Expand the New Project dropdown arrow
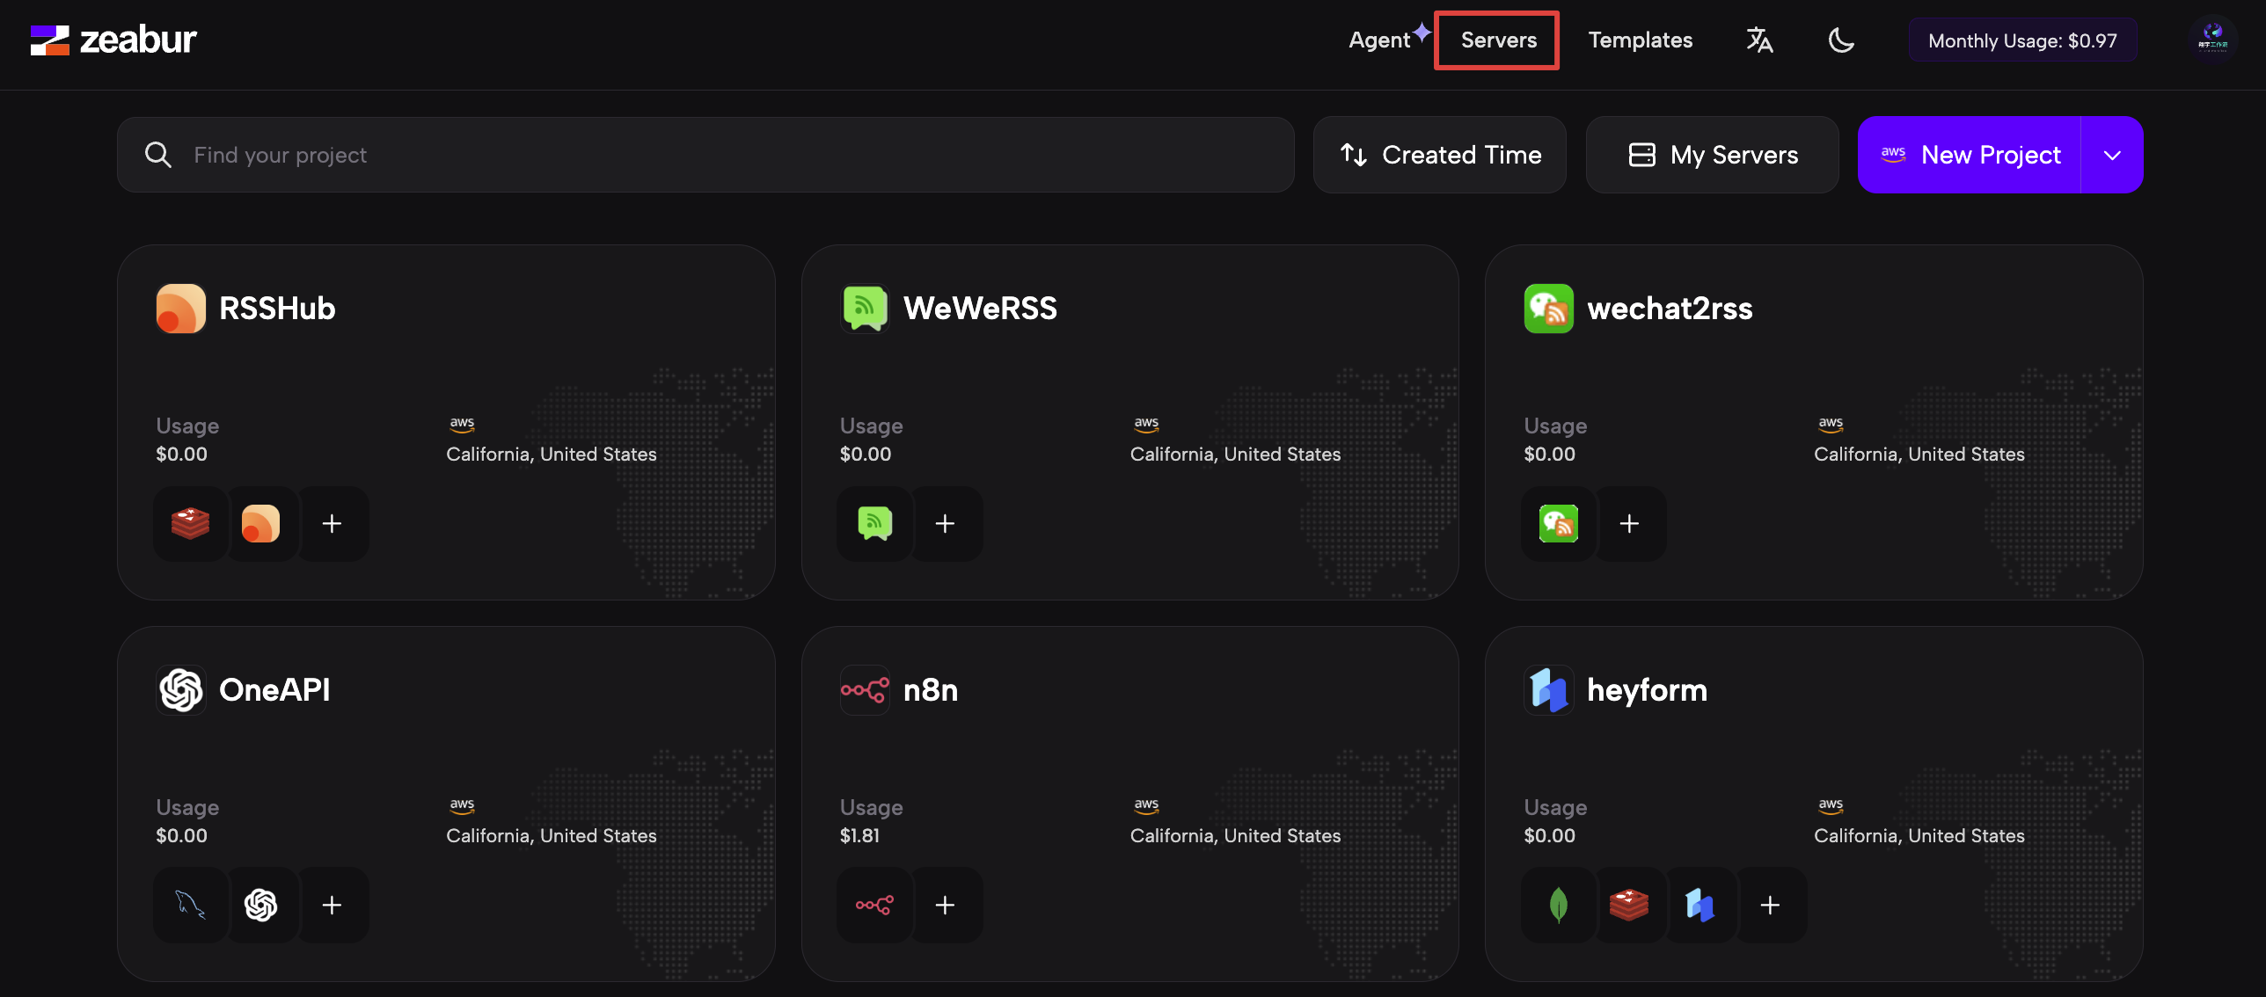The width and height of the screenshot is (2266, 997). tap(2112, 155)
